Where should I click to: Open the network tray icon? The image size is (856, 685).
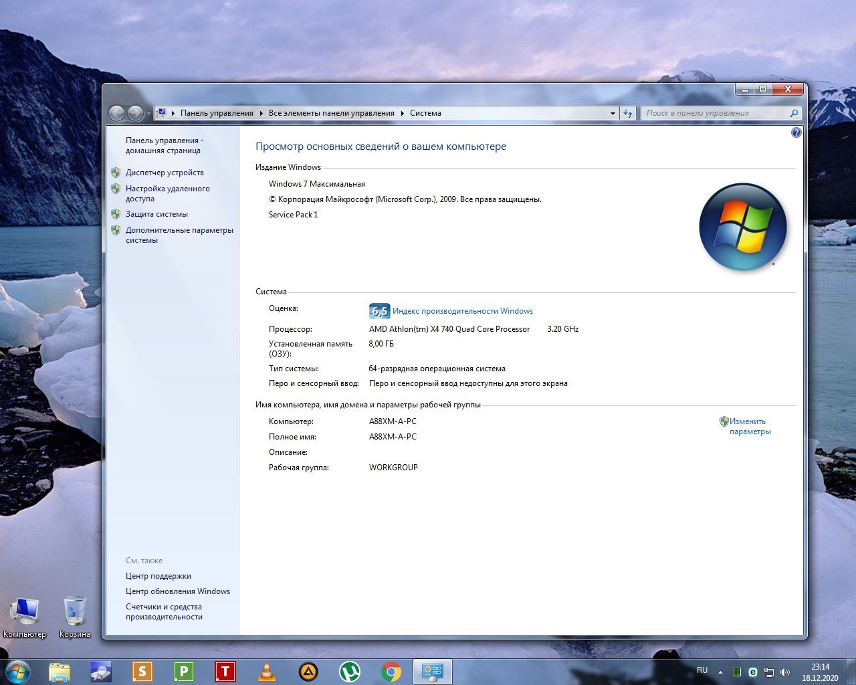coord(769,672)
